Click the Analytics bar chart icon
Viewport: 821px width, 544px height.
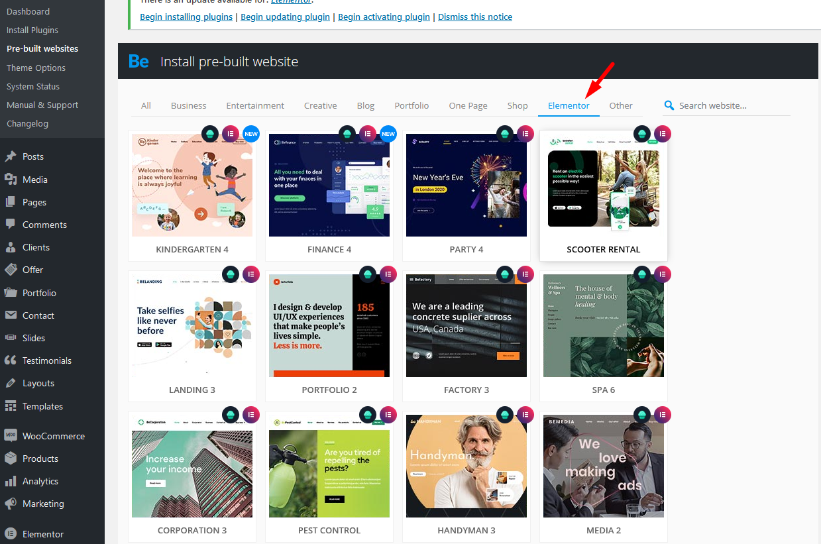(11, 482)
